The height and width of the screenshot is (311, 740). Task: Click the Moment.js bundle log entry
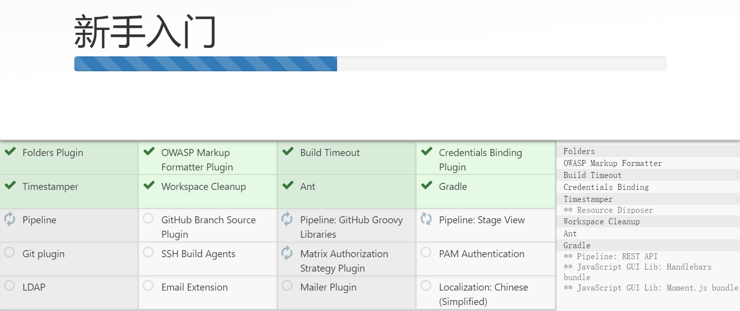pos(651,288)
